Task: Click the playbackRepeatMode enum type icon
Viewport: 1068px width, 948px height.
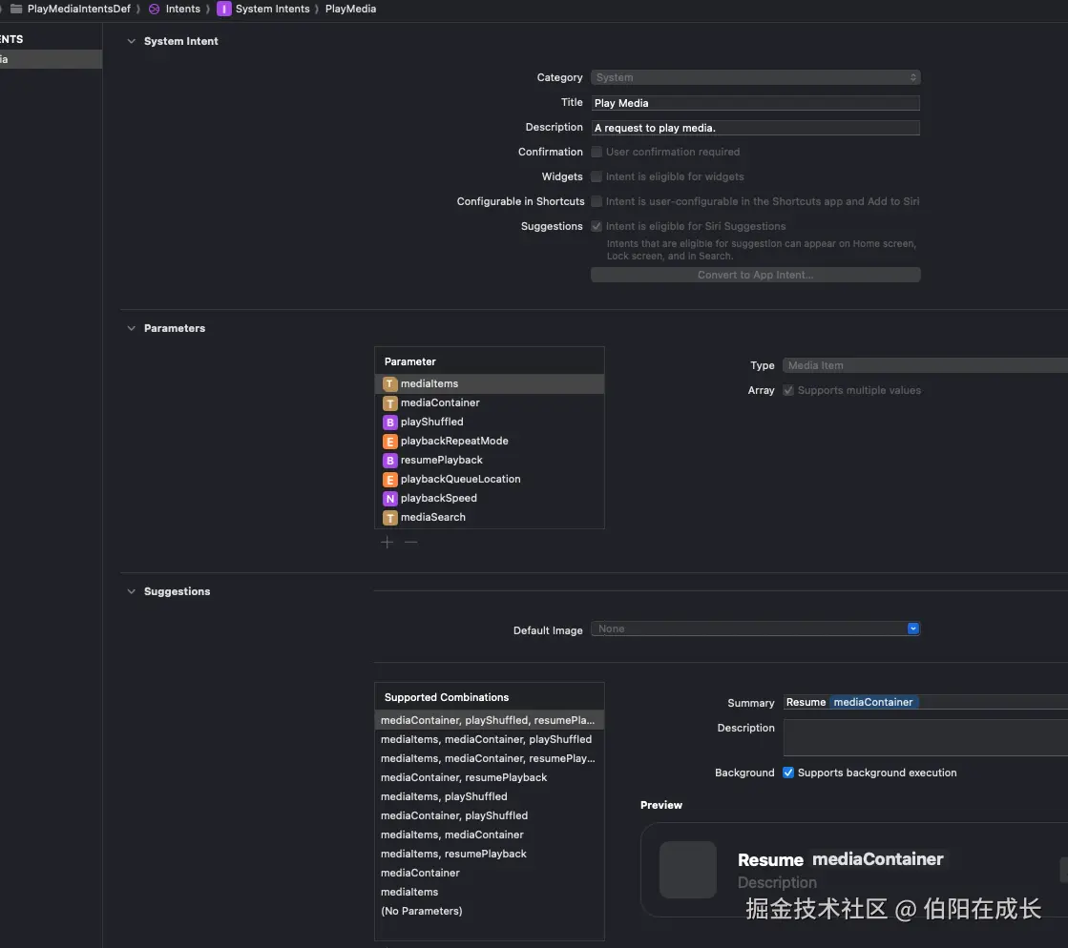Action: [389, 441]
